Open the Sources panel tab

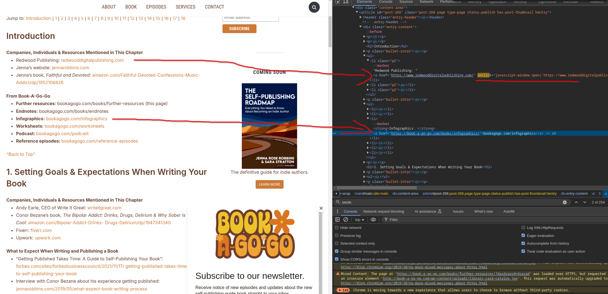[406, 2]
